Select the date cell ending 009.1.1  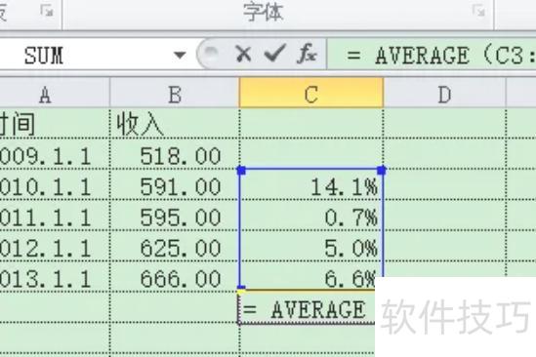[x=55, y=154]
